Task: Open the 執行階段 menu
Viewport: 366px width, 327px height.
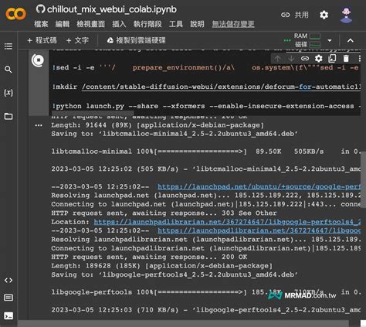Action: click(x=147, y=24)
